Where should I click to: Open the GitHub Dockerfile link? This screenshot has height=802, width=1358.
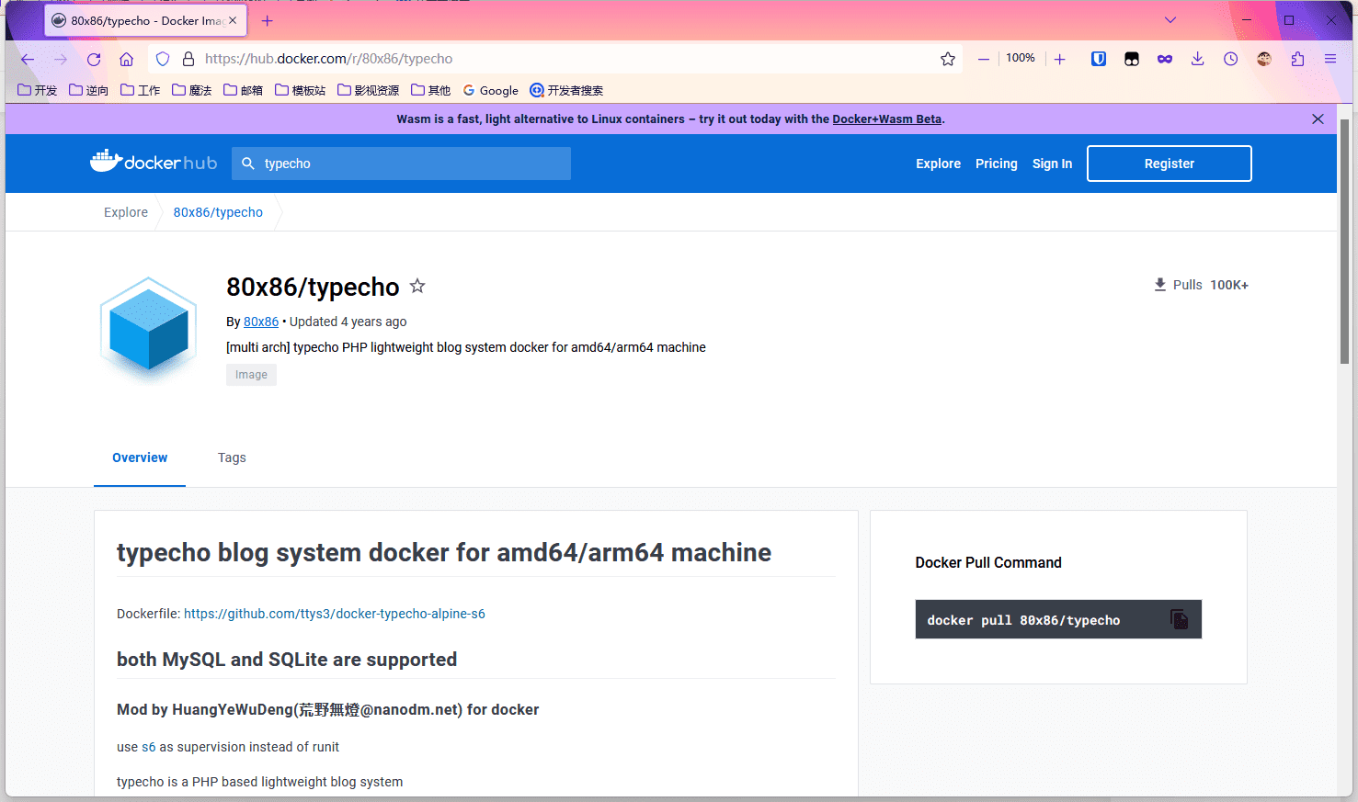coord(335,614)
